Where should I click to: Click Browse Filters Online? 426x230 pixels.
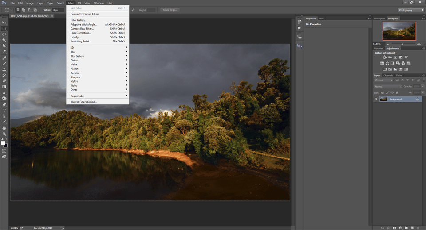(98, 102)
